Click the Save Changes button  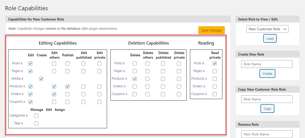[x=211, y=30]
